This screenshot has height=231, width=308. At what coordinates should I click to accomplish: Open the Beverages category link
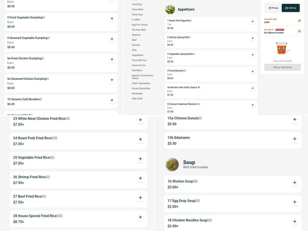tap(137, 94)
